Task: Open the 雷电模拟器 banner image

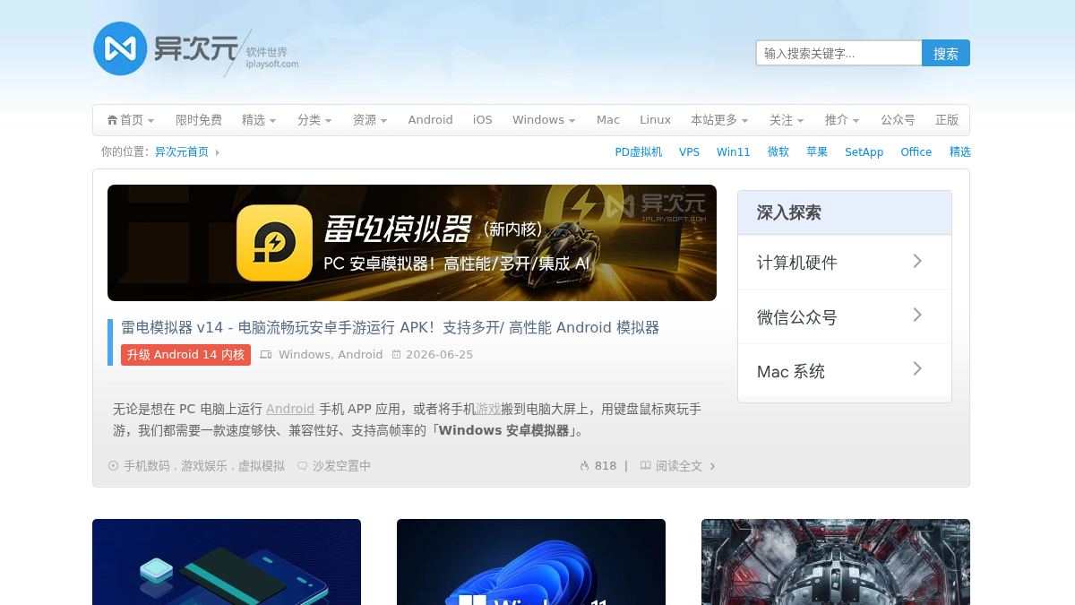Action: (412, 243)
